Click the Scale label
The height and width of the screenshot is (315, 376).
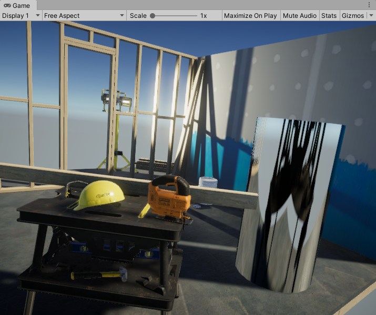coord(138,16)
